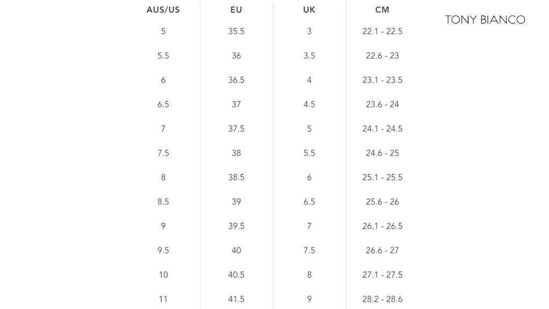This screenshot has width=549, height=309.
Task: Select EU size 41.5 value
Action: [x=236, y=299]
